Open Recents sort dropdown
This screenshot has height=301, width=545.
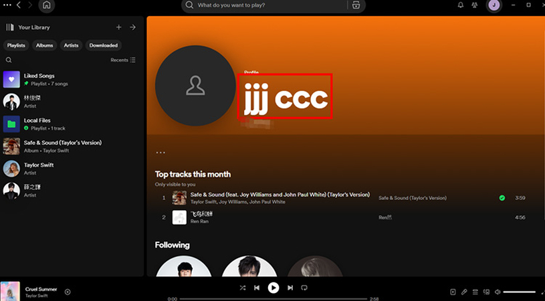coord(123,60)
